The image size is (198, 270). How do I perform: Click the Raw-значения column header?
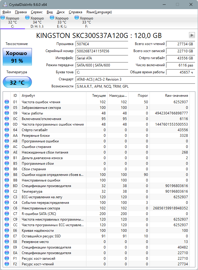pyautogui.click(x=176, y=96)
